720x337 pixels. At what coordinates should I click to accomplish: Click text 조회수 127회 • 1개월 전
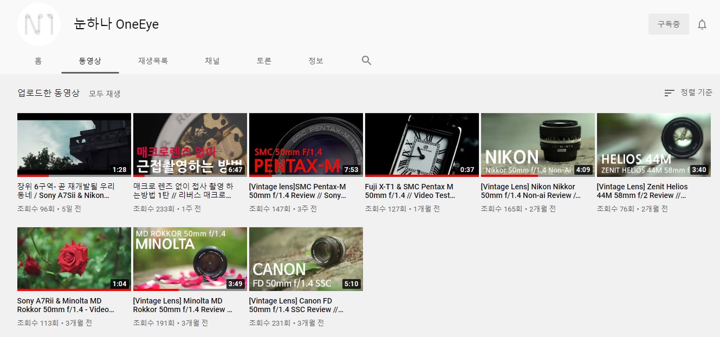coord(403,209)
